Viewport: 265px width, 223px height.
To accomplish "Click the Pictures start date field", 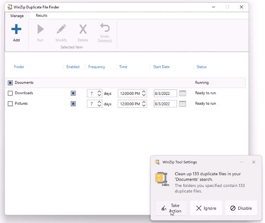I will pos(165,104).
